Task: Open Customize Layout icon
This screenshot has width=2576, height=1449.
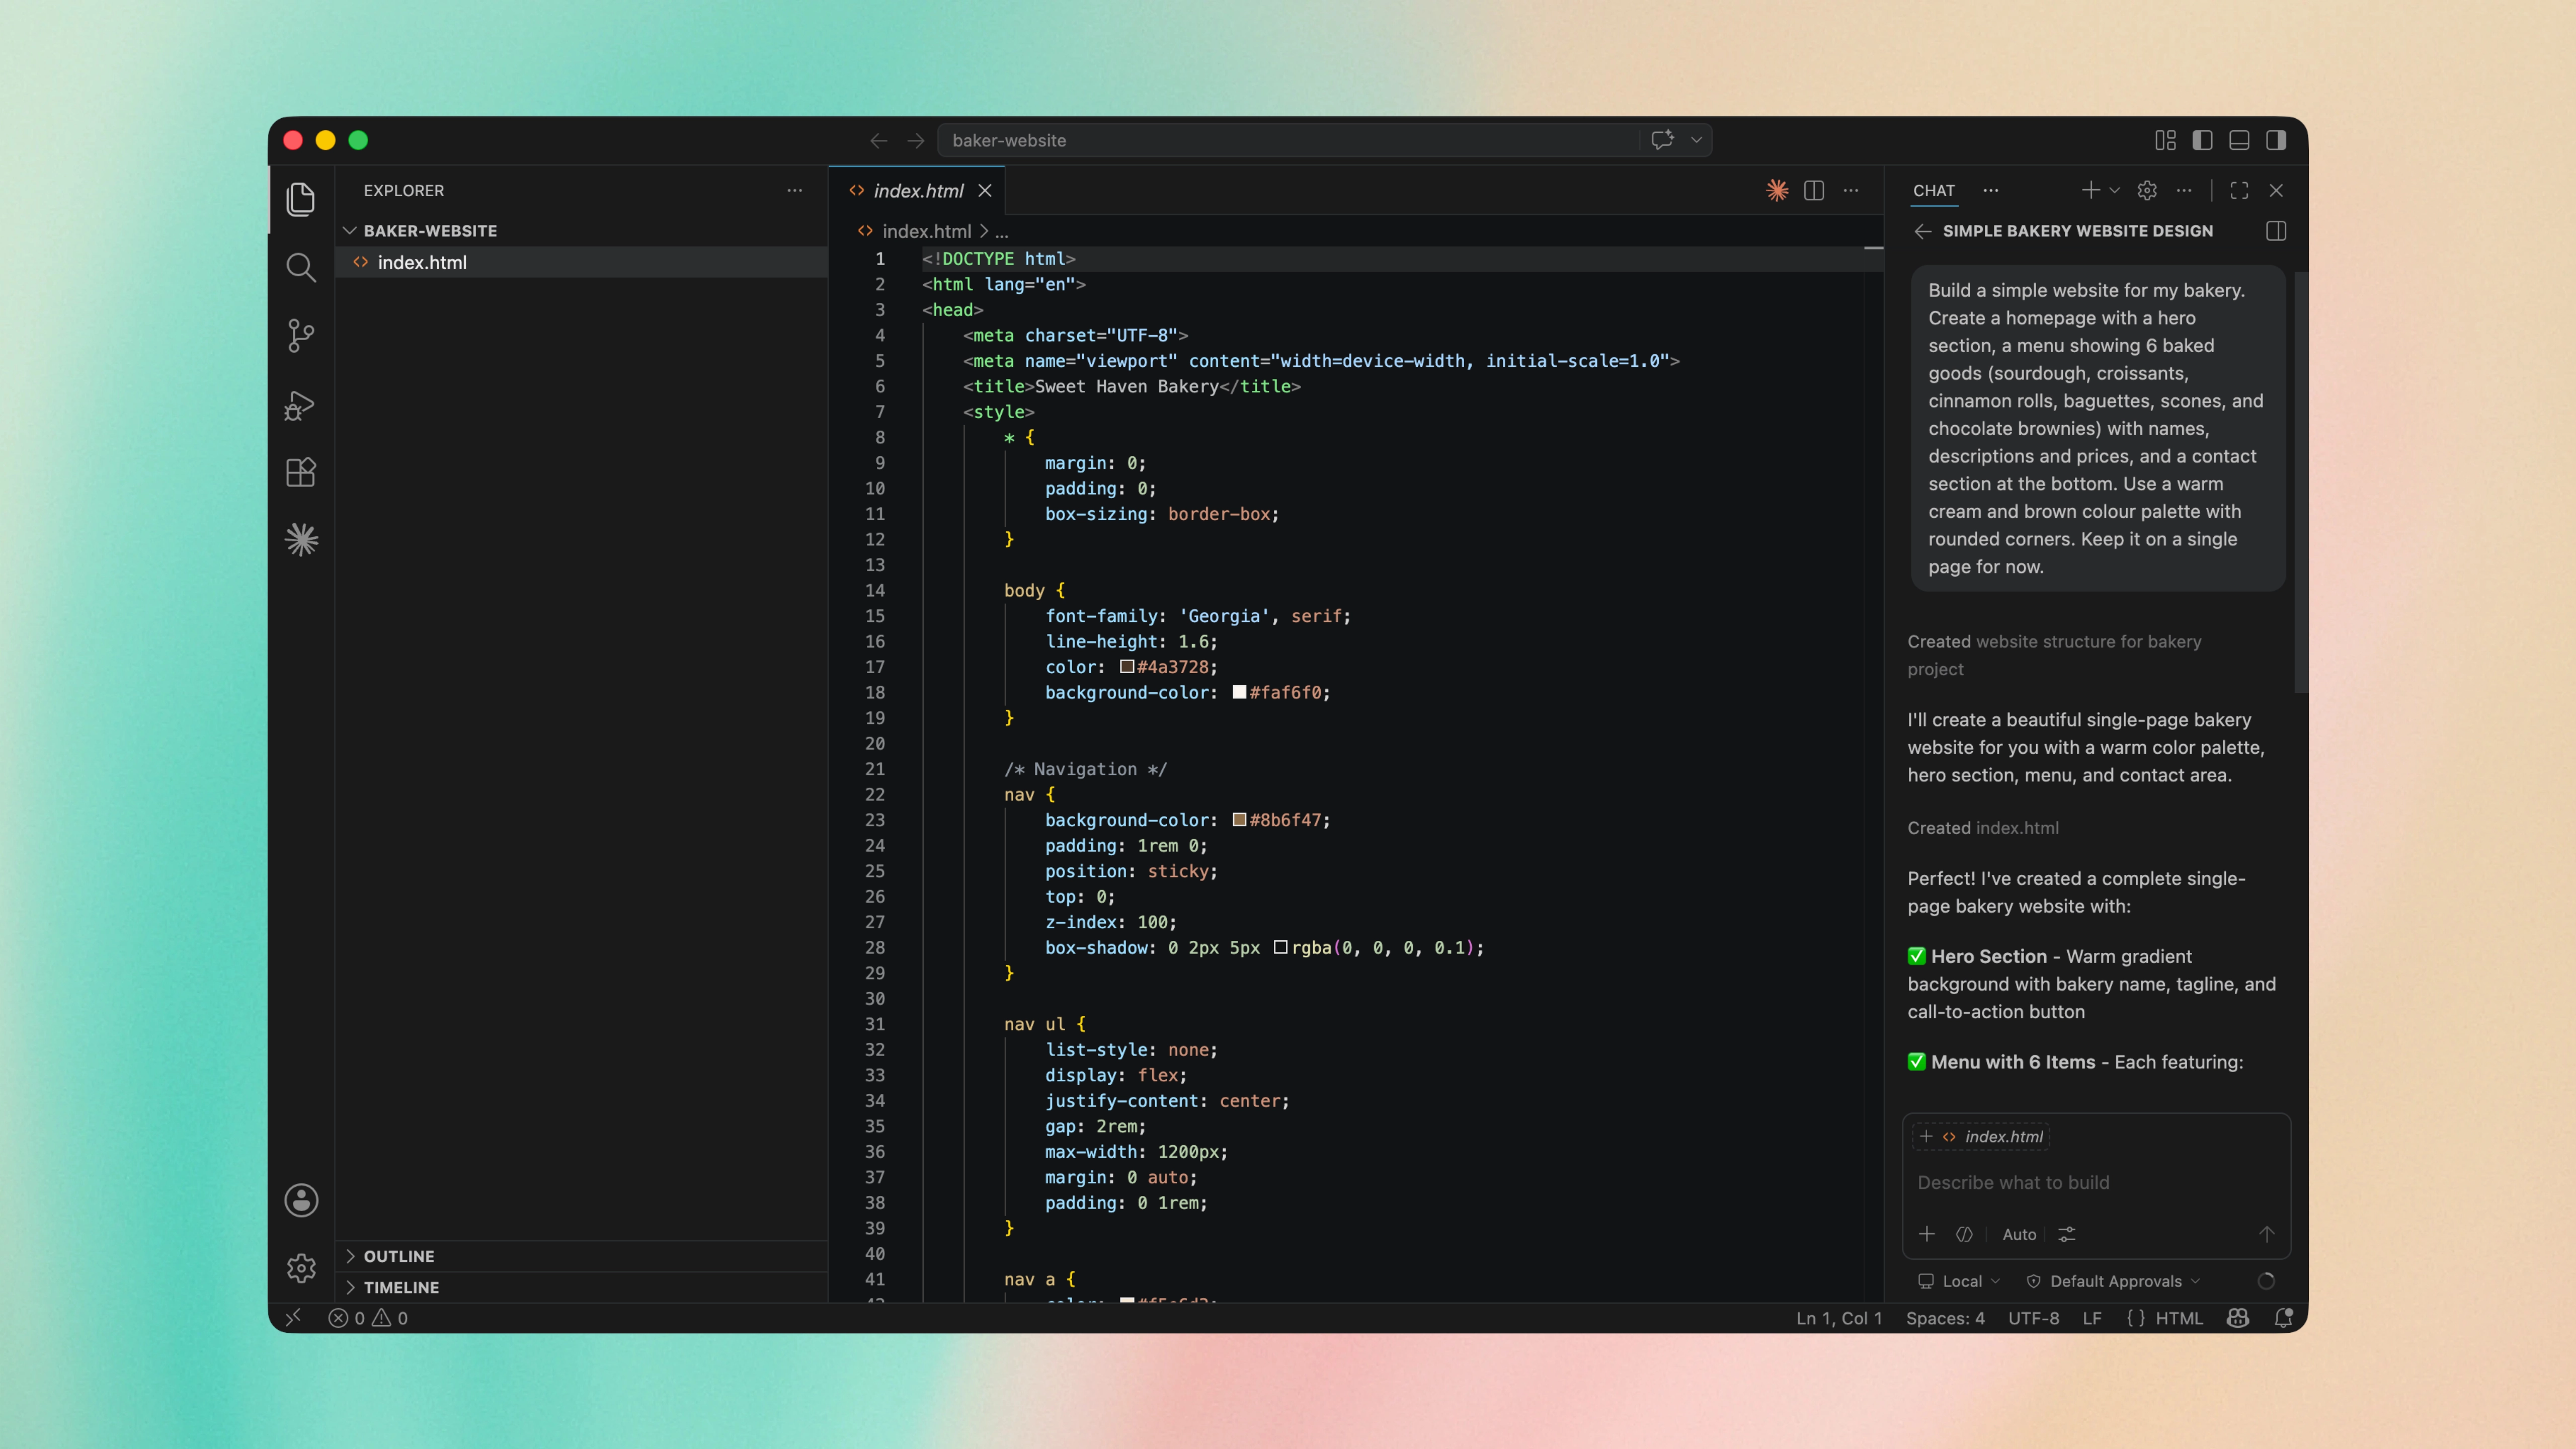Action: (2165, 140)
